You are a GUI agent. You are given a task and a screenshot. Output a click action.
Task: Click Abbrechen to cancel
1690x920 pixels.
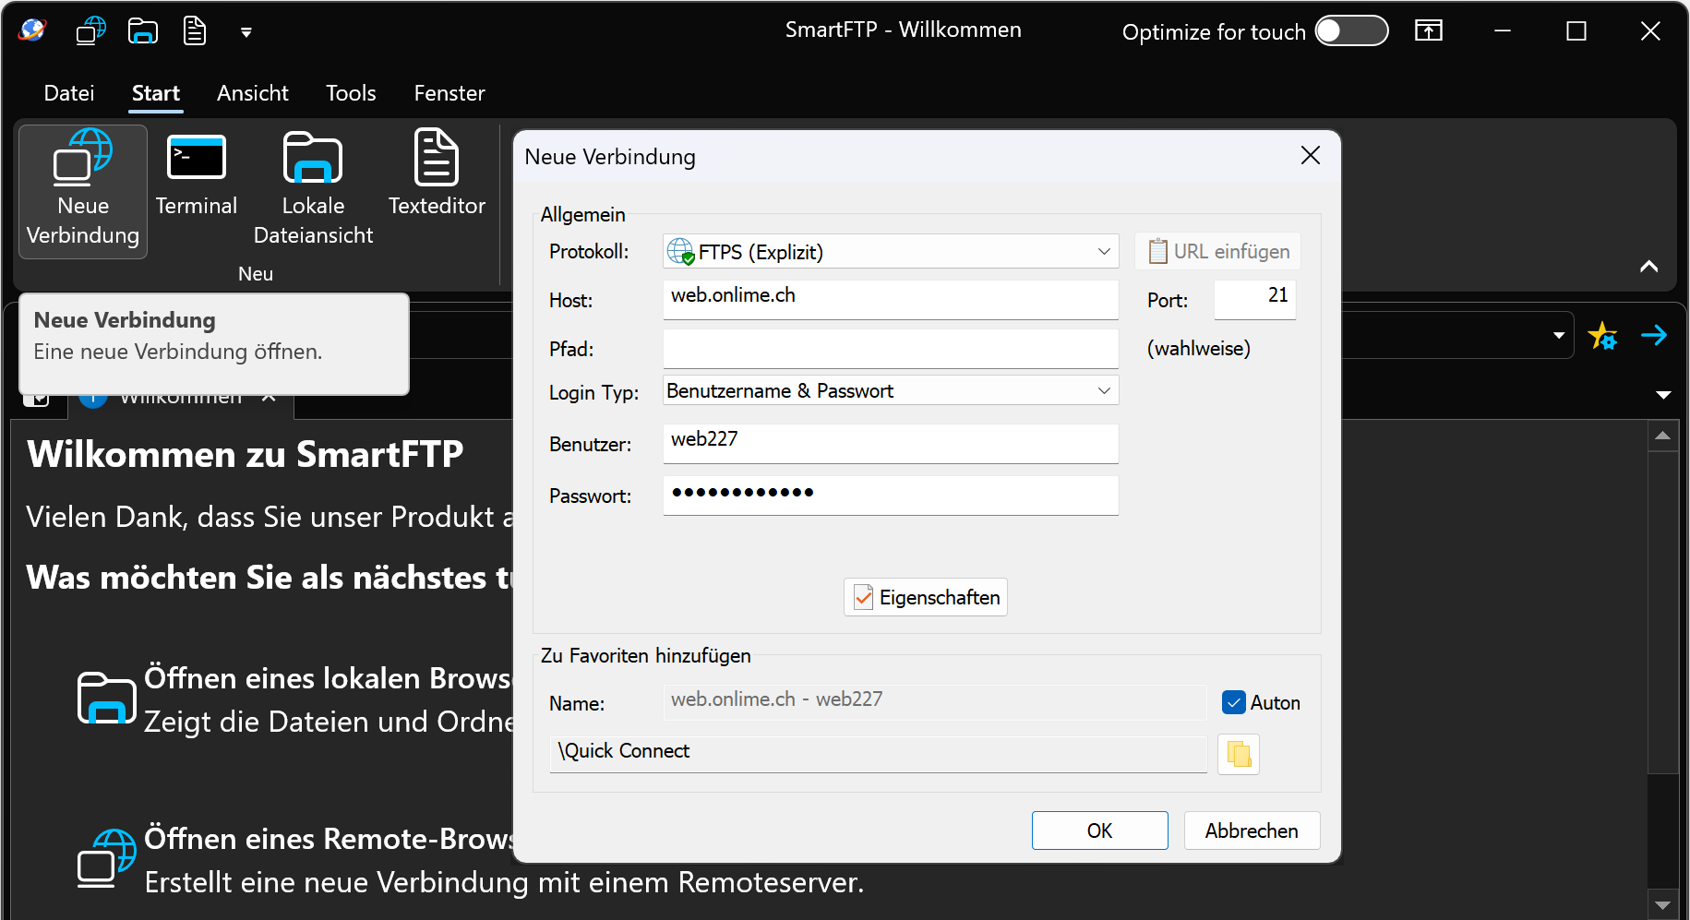click(1252, 830)
